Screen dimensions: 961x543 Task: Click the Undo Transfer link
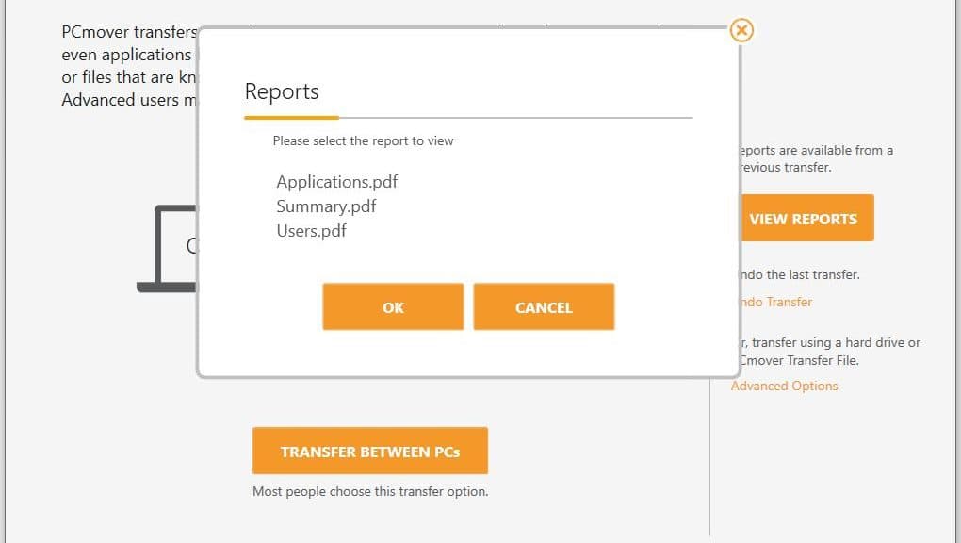tap(774, 302)
